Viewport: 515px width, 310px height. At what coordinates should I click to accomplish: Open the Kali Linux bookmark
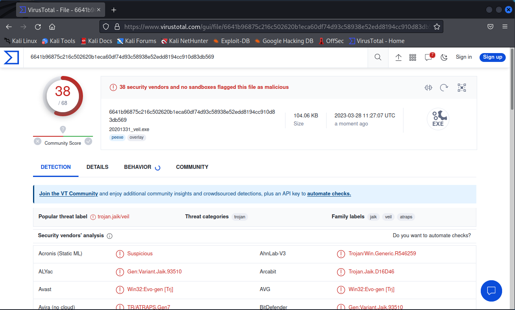tap(20, 41)
